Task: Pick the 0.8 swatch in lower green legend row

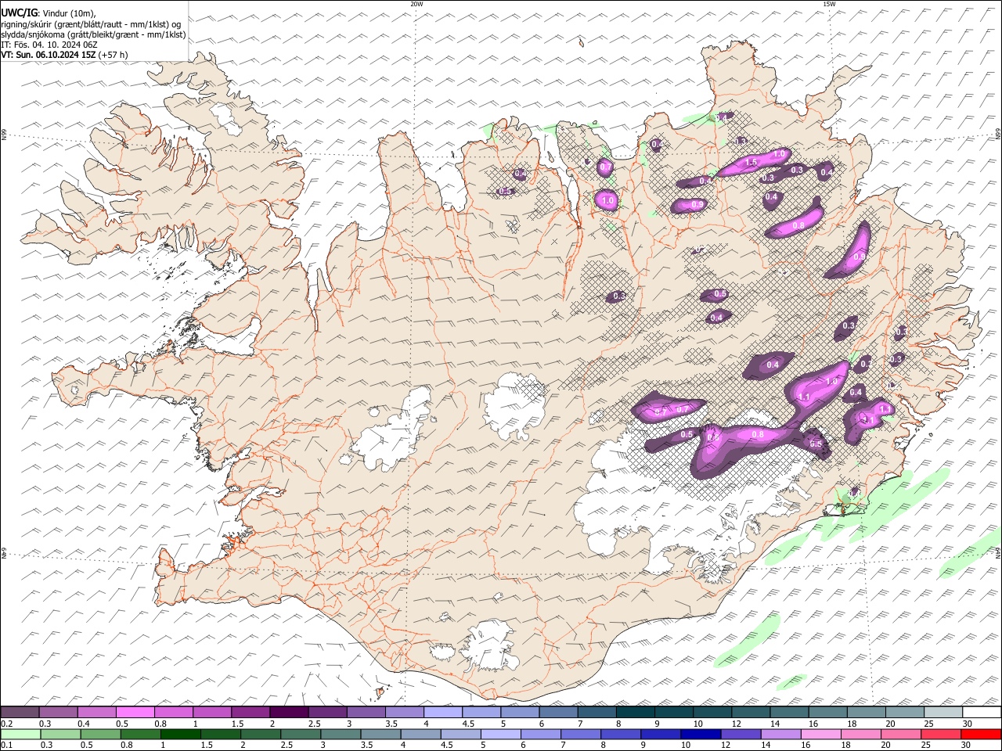Action: (x=140, y=734)
